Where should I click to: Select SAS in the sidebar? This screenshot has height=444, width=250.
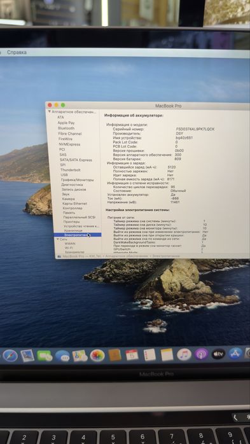pos(62,155)
